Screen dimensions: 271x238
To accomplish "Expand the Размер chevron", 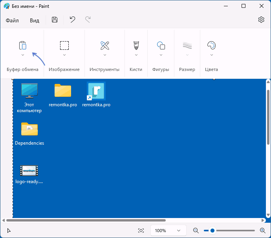I will (x=187, y=55).
